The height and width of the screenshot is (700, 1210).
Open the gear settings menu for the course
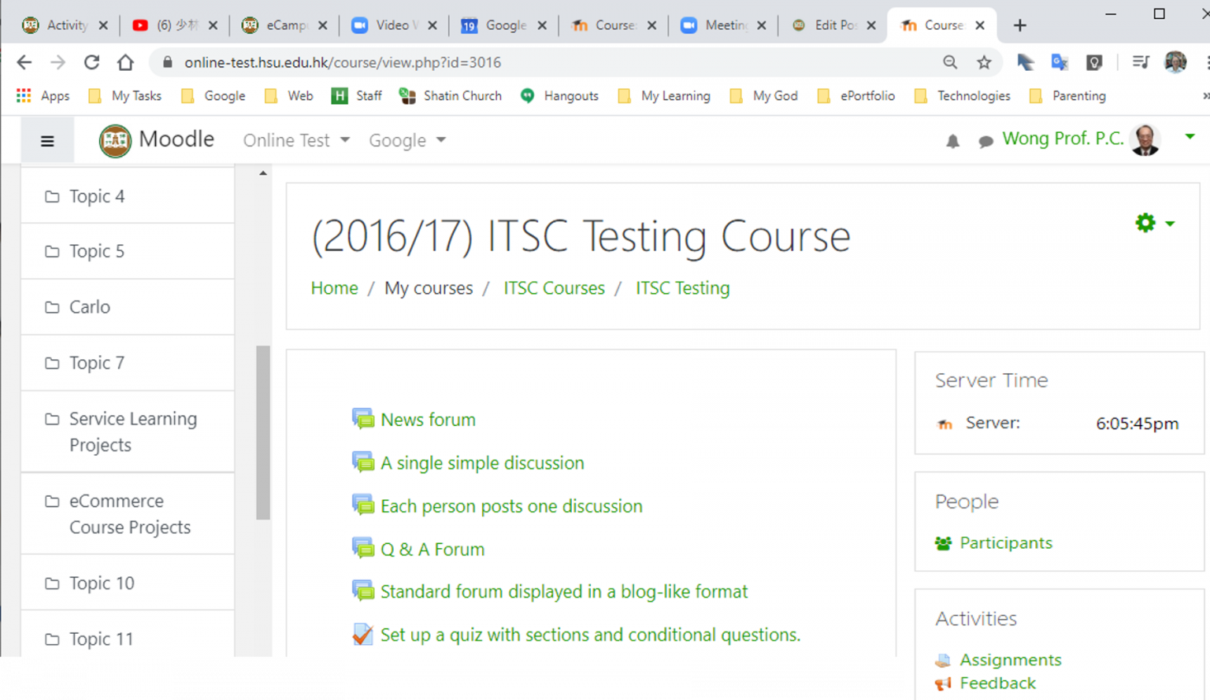coord(1145,223)
